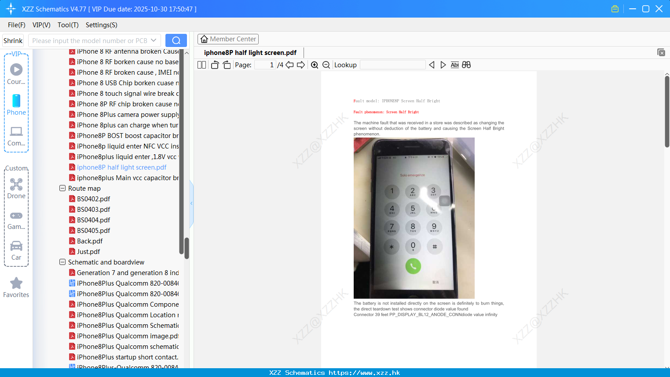Find next lookup match triangle
The image size is (670, 377).
coord(443,65)
